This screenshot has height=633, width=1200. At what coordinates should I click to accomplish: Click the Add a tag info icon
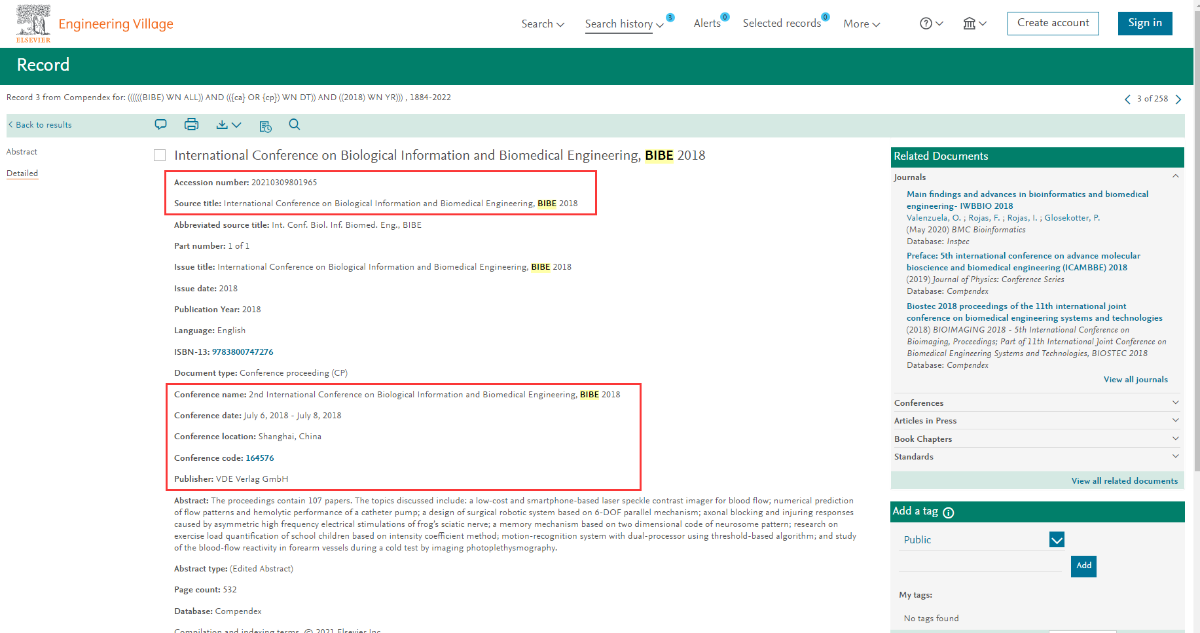[x=949, y=513]
